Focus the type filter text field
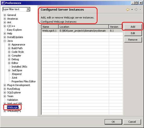The width and height of the screenshot is (144, 128). [15, 9]
